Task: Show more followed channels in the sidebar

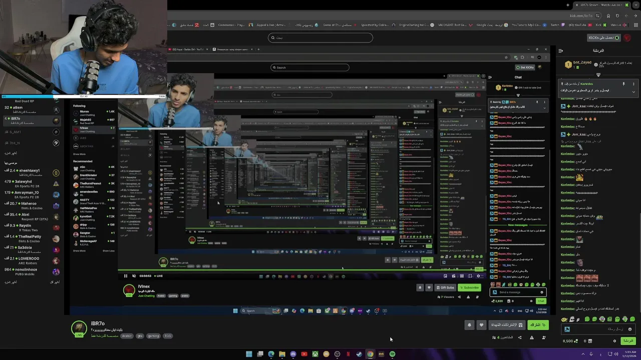Action: coord(11,153)
